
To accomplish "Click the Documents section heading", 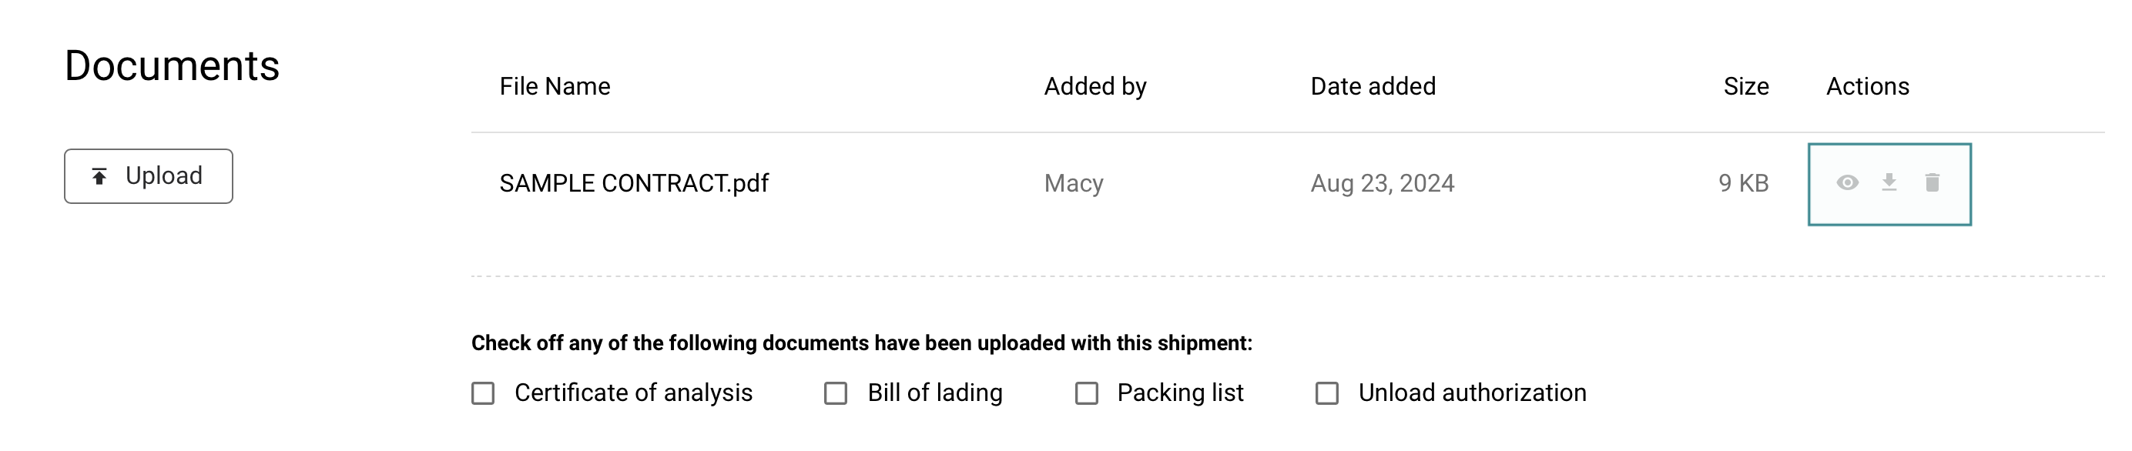I will [x=173, y=65].
